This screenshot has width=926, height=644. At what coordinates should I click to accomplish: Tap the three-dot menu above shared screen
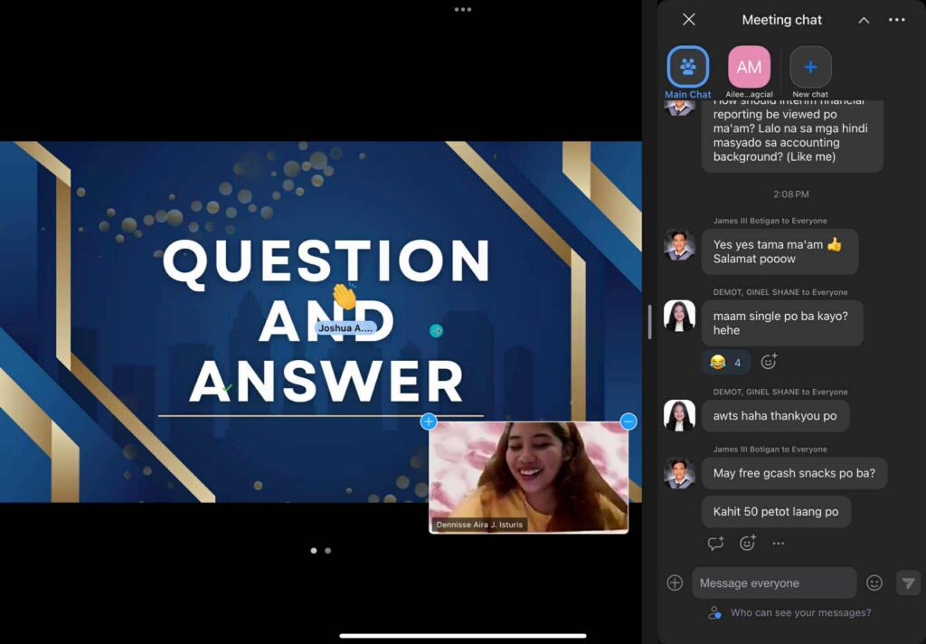(463, 10)
